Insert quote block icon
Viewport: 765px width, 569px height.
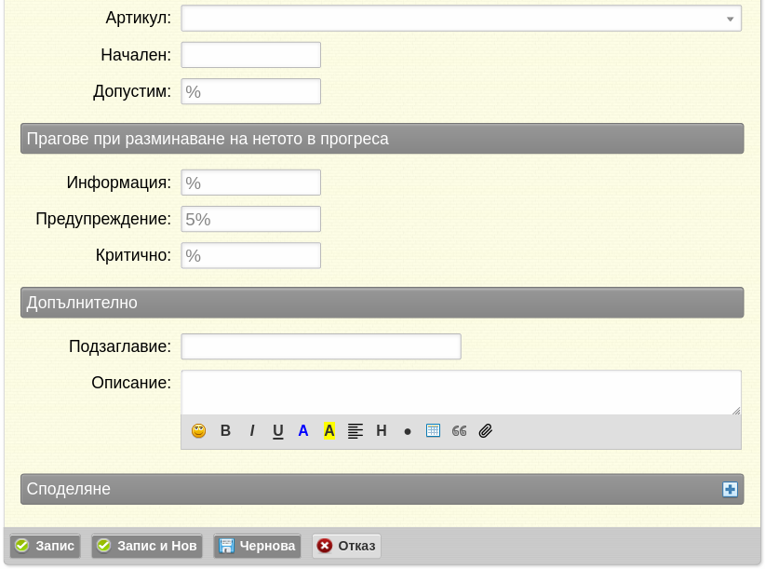pyautogui.click(x=459, y=431)
